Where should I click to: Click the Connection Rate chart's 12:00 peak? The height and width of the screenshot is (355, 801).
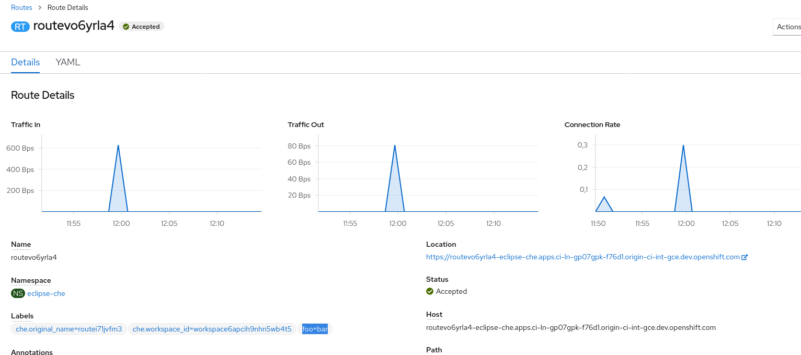coord(683,145)
